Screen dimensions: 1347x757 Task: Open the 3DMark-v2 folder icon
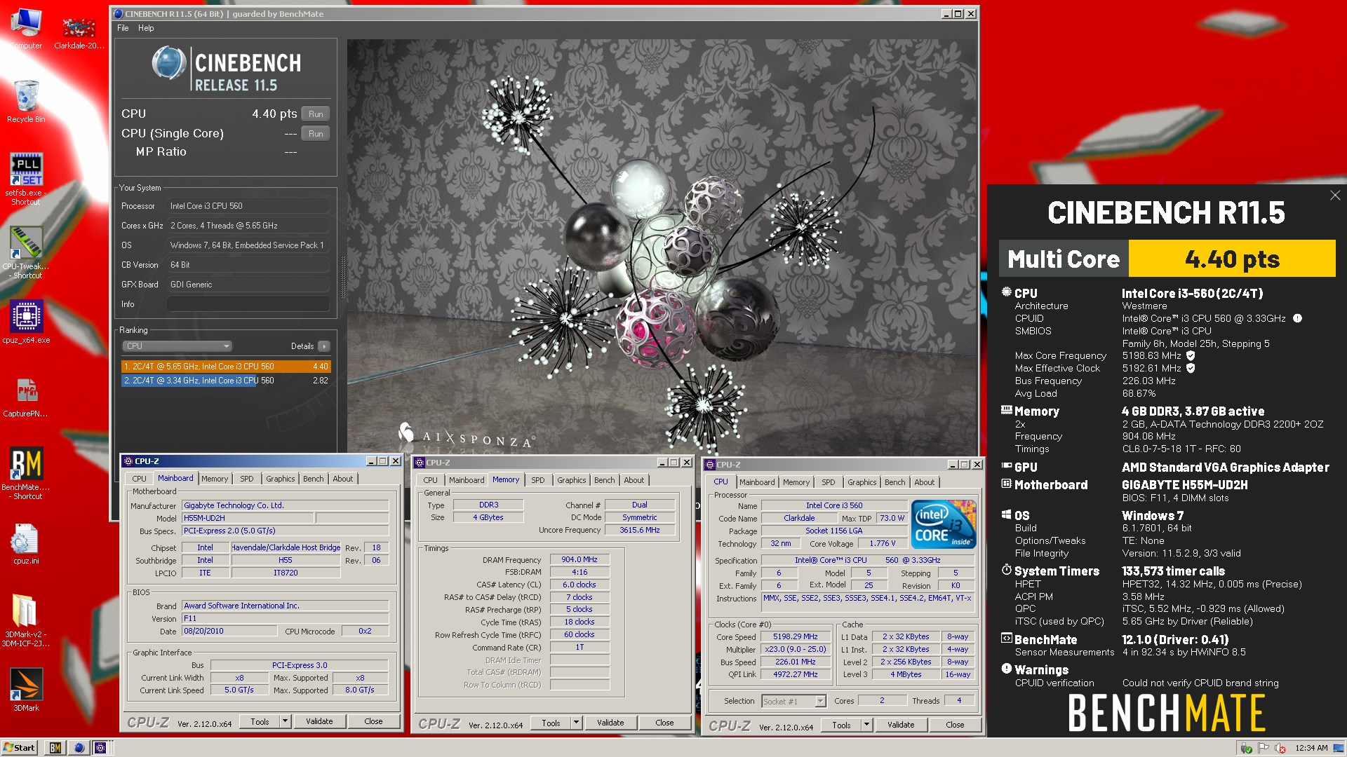coord(26,620)
